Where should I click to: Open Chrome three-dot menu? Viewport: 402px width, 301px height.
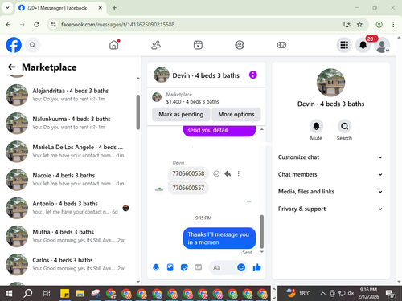[393, 25]
